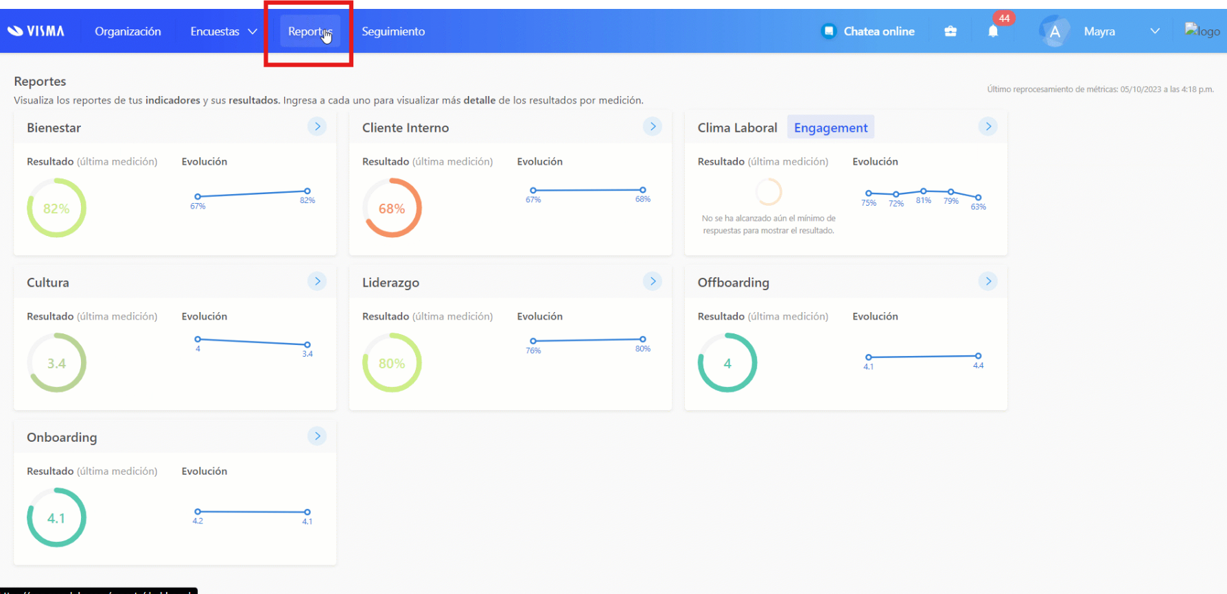This screenshot has height=594, width=1227.
Task: Click the chat bubble icon
Action: pos(829,31)
